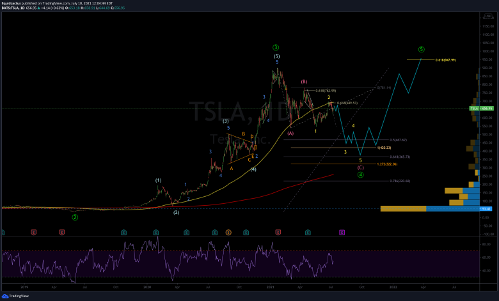
Task: Click the USD currency button on price axis
Action: 488,16
